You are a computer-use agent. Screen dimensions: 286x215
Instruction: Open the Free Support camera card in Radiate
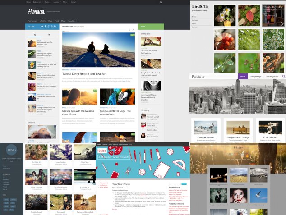coord(270,130)
